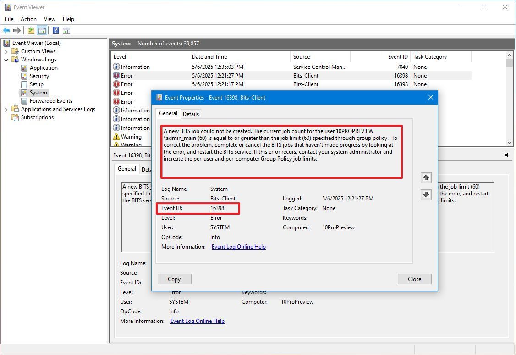Viewport: 516px width, 355px height.
Task: Click the Back navigation arrow icon
Action: click(6, 30)
